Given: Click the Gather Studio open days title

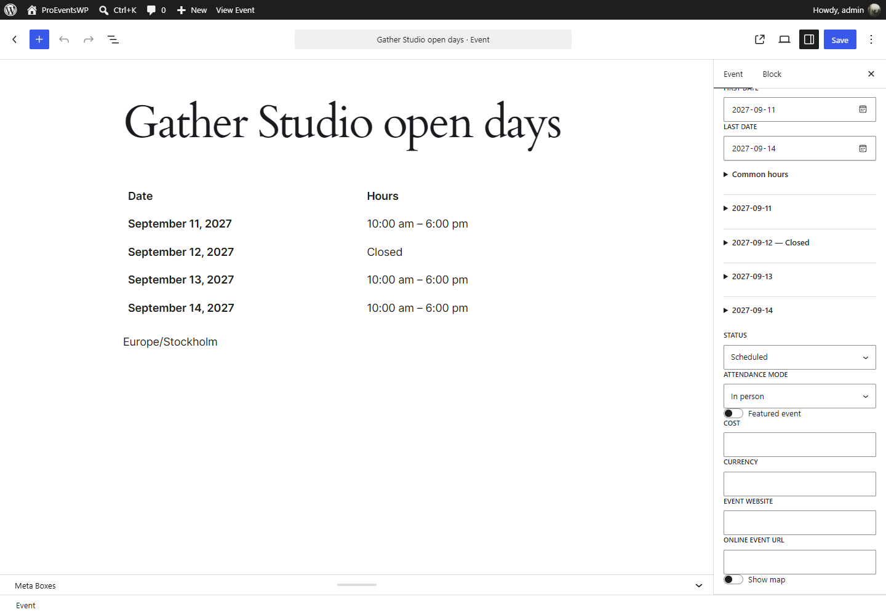Looking at the screenshot, I should (343, 124).
